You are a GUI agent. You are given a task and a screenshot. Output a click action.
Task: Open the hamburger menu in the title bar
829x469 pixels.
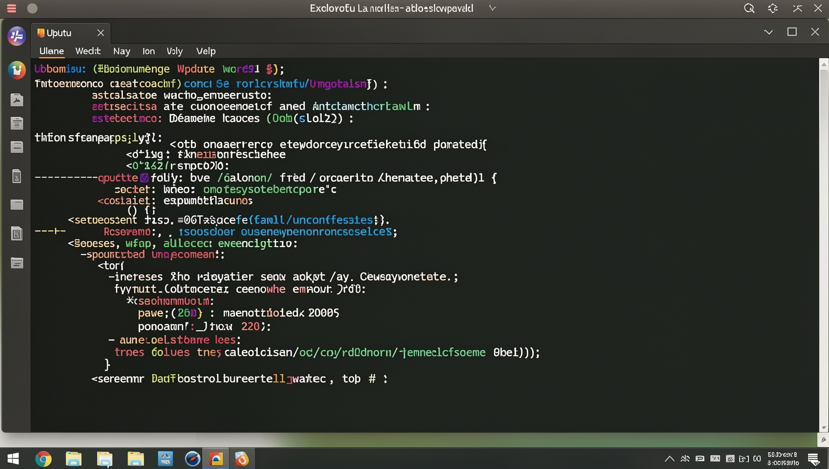click(11, 8)
